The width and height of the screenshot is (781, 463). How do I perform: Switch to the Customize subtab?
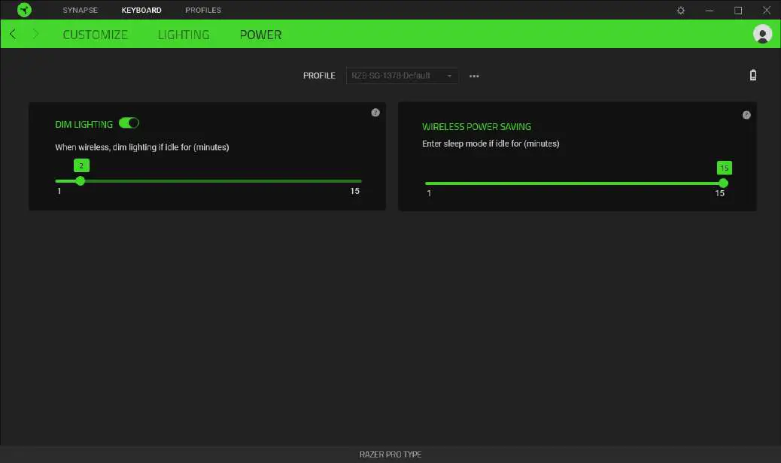point(95,35)
